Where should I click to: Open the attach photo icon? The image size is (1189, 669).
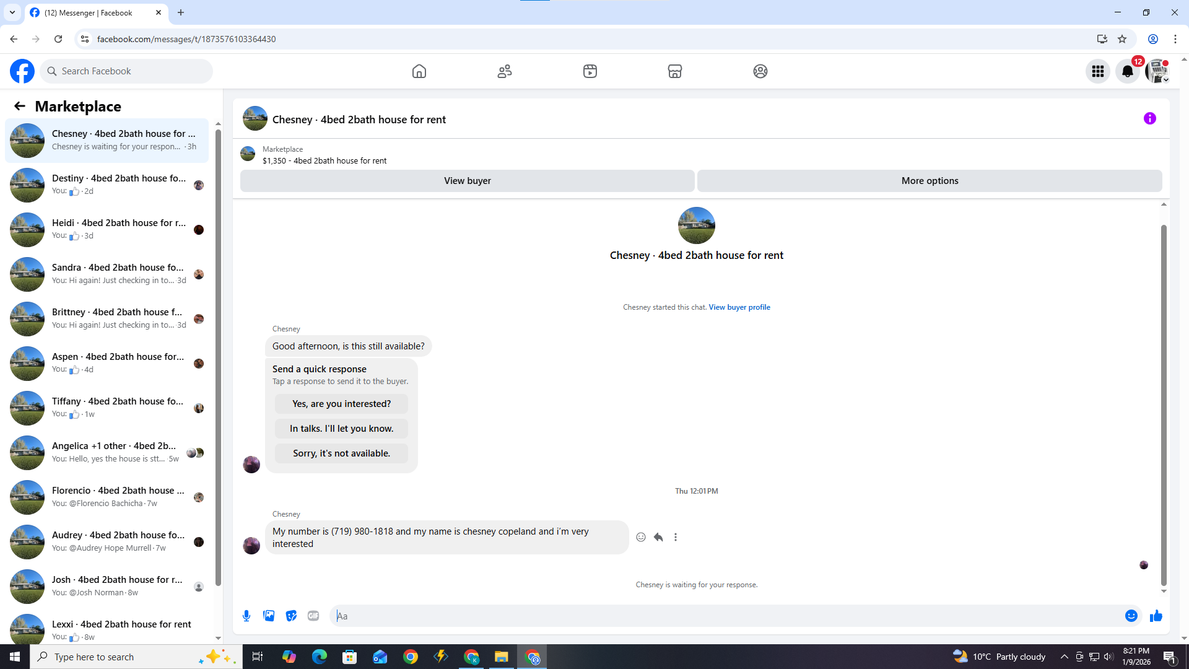[269, 616]
